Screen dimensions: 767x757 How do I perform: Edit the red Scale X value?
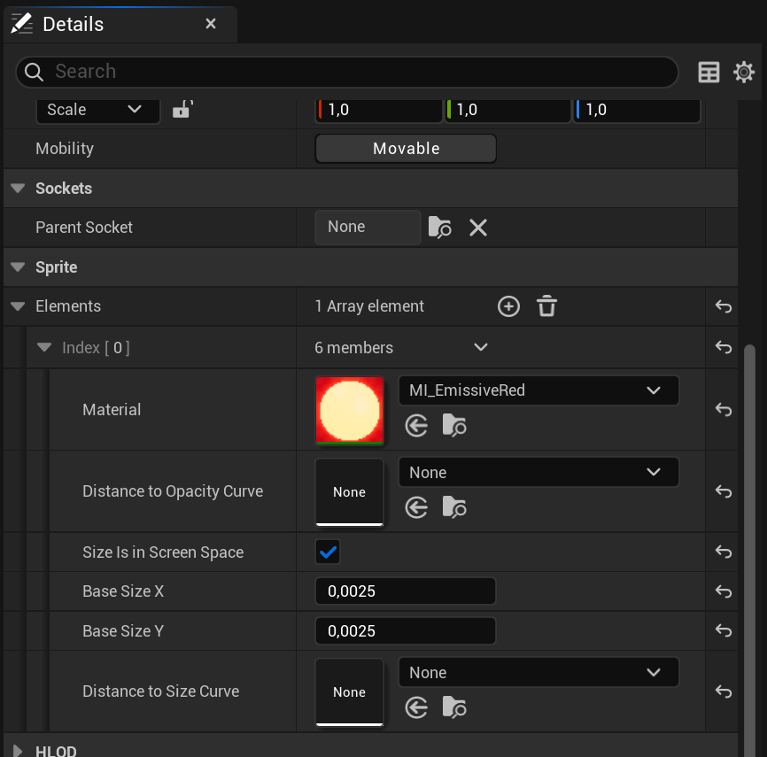[379, 110]
